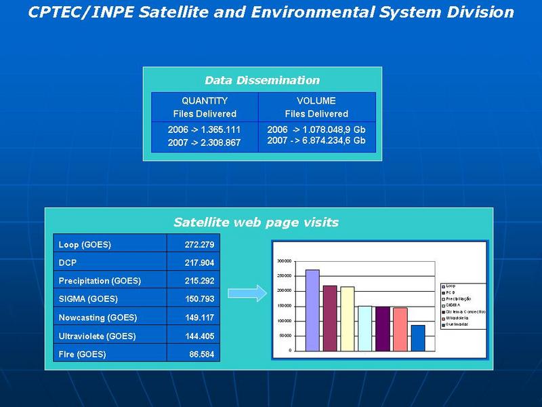Click the 100000 y-axis label
Image resolution: width=542 pixels, height=407 pixels.
(x=285, y=321)
